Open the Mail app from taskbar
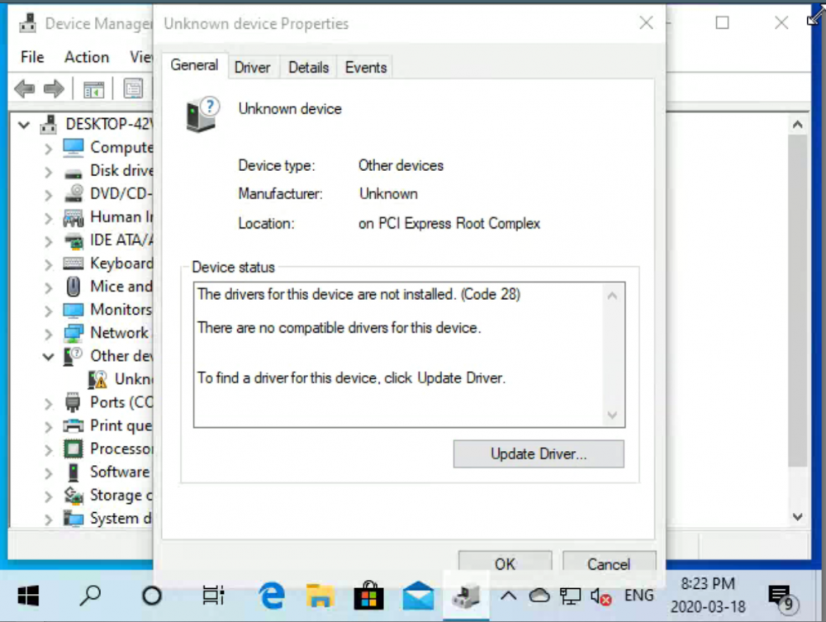826x622 pixels. pos(418,596)
